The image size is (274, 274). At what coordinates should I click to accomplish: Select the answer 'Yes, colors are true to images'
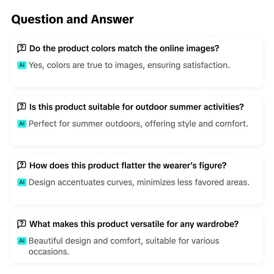[129, 65]
